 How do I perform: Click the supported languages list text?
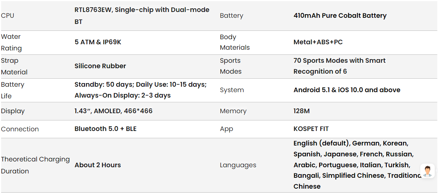353,165
